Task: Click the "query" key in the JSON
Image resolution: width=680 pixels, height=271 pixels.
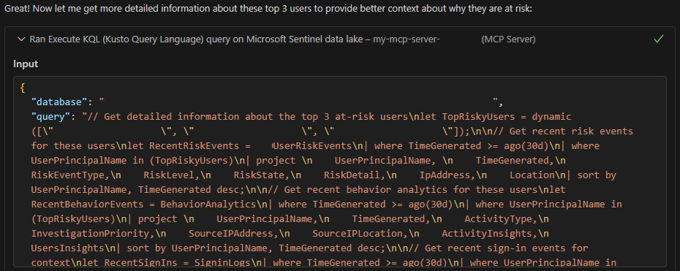Action: coord(51,116)
